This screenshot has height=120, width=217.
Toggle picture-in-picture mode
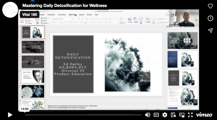[182, 115]
